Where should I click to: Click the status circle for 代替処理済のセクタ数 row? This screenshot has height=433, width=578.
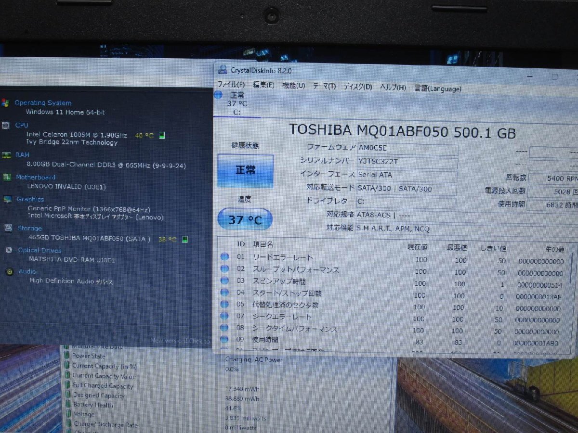[224, 304]
